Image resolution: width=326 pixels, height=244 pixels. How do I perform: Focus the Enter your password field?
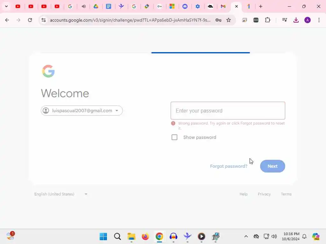pyautogui.click(x=228, y=111)
